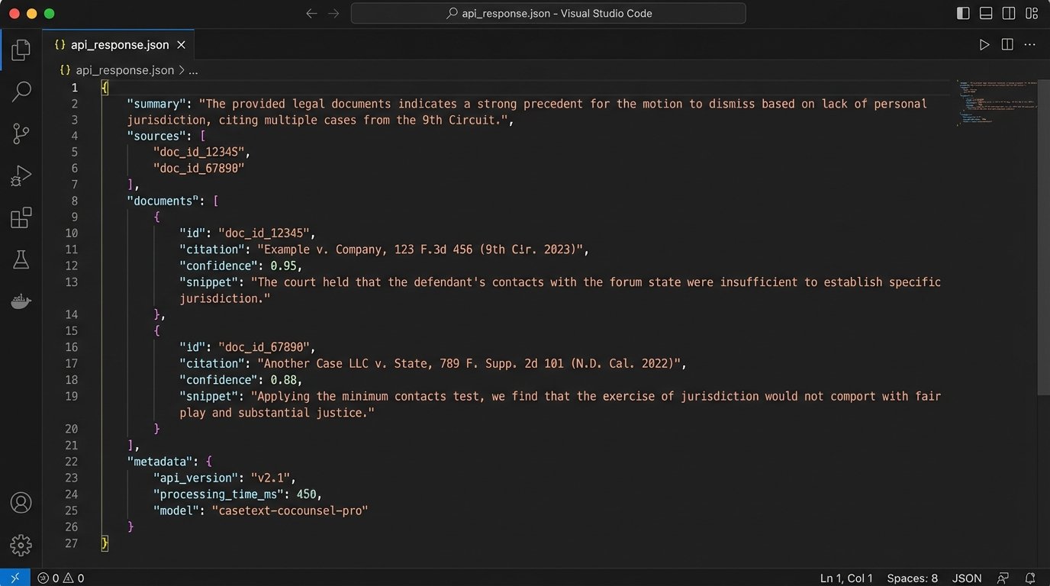Click the JSON language mode in status bar
Screen dimensions: 1050x586
967,578
